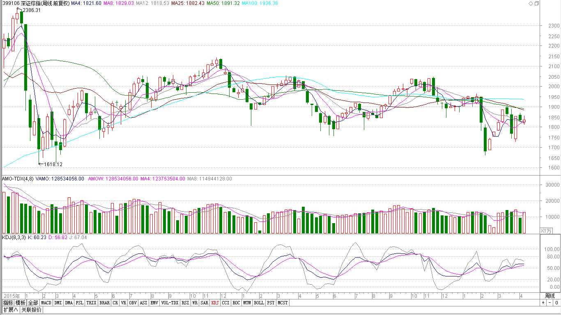
Task: Click the MA12: 1818.53 label
Action: [152, 3]
